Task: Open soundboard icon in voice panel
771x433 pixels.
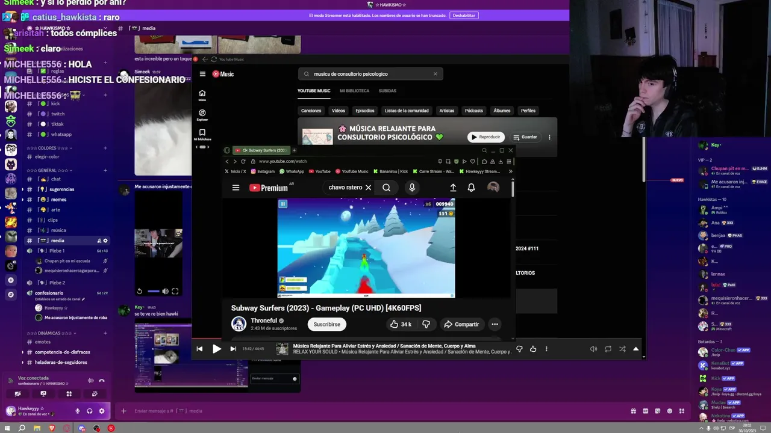Action: 95,394
